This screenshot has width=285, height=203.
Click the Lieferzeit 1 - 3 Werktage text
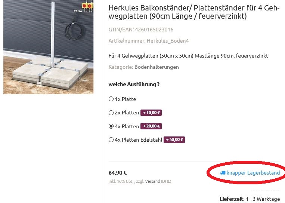pos(250,199)
